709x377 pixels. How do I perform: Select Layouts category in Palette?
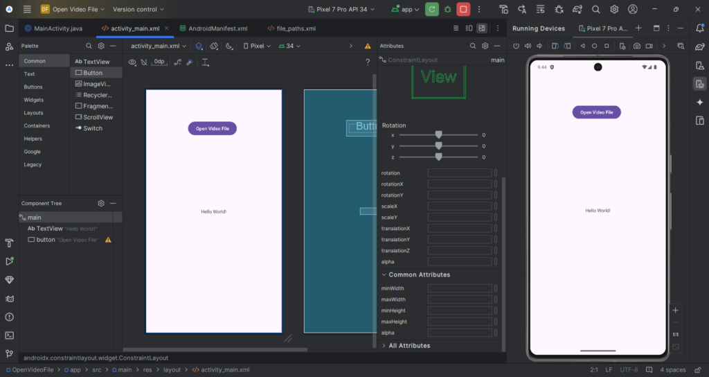coord(33,113)
